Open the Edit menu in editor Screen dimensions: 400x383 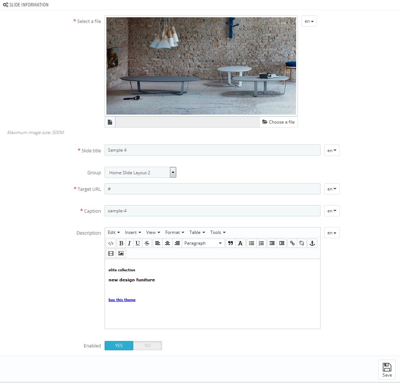pos(114,232)
